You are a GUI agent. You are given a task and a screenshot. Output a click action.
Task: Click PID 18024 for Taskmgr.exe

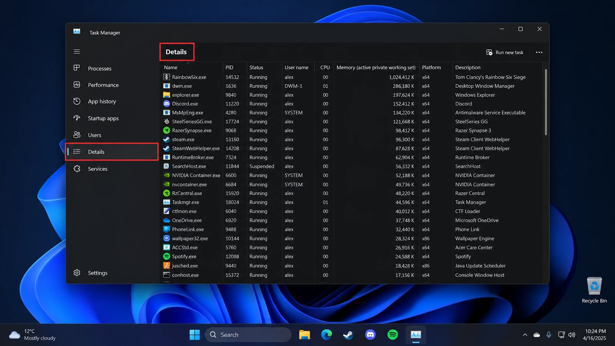[232, 202]
